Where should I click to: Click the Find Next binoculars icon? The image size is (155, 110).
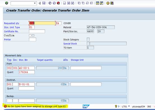pyautogui.click(x=73, y=3)
